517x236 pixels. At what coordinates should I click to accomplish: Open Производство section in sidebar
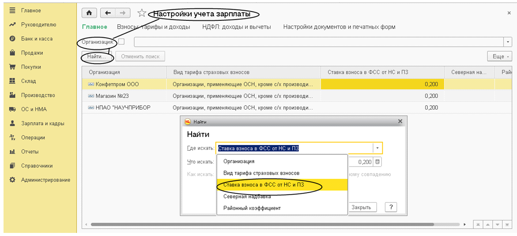[x=38, y=95]
